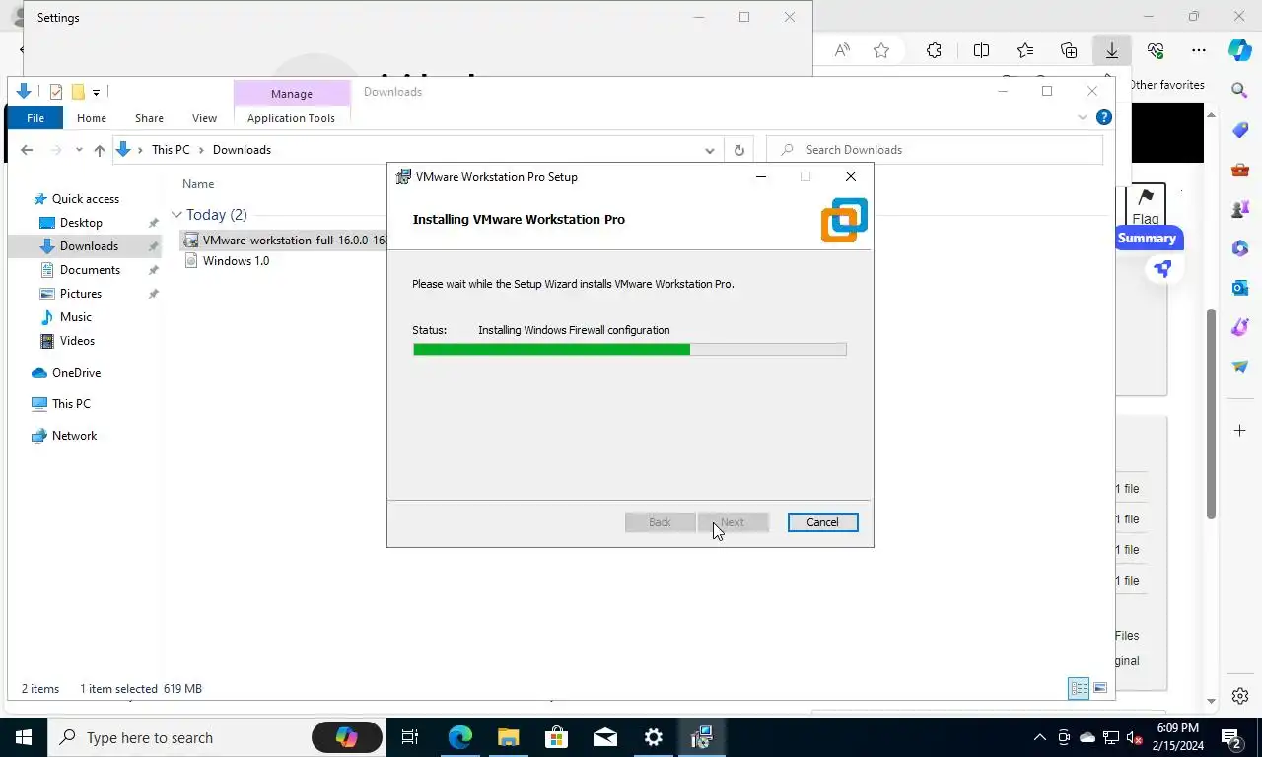Click the Name column header

[198, 184]
